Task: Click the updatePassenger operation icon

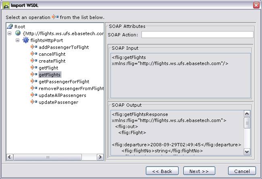Action: 34,102
